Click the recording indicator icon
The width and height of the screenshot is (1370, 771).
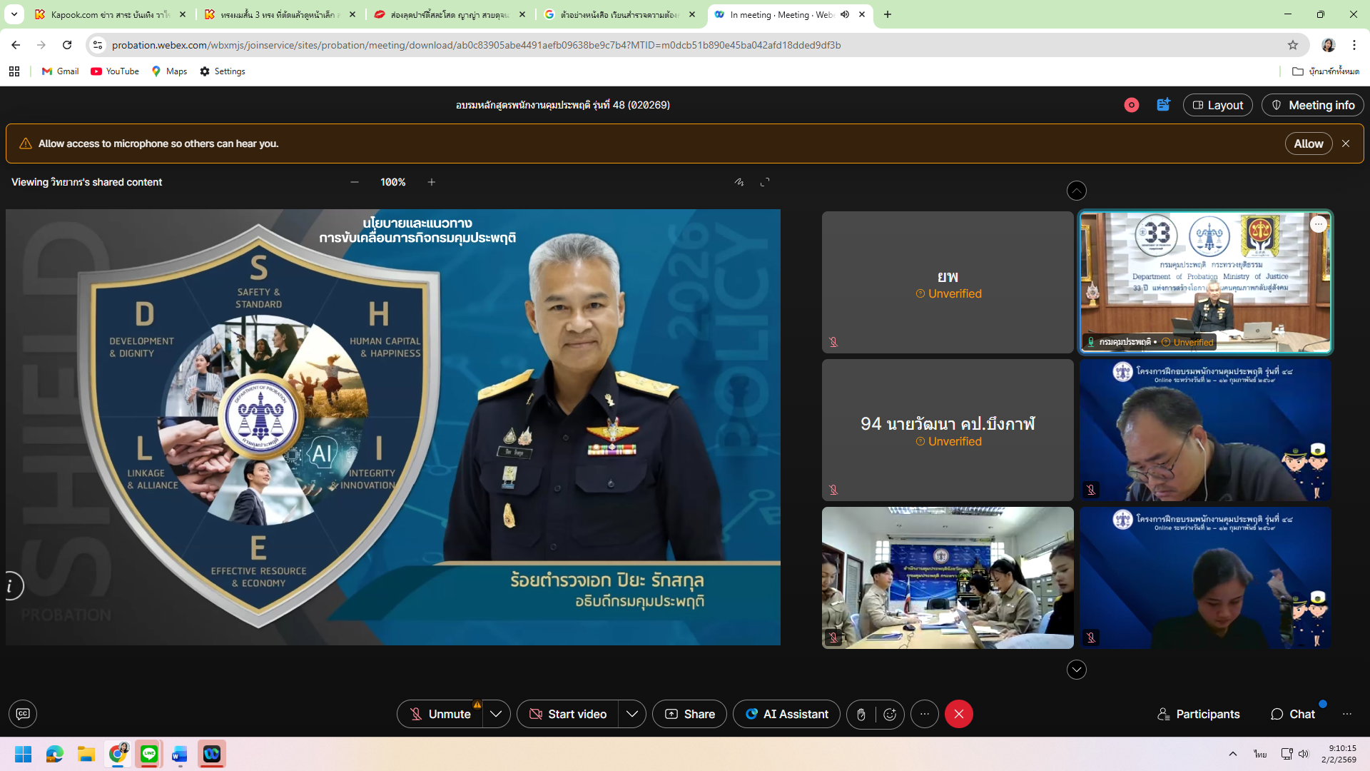[1132, 105]
